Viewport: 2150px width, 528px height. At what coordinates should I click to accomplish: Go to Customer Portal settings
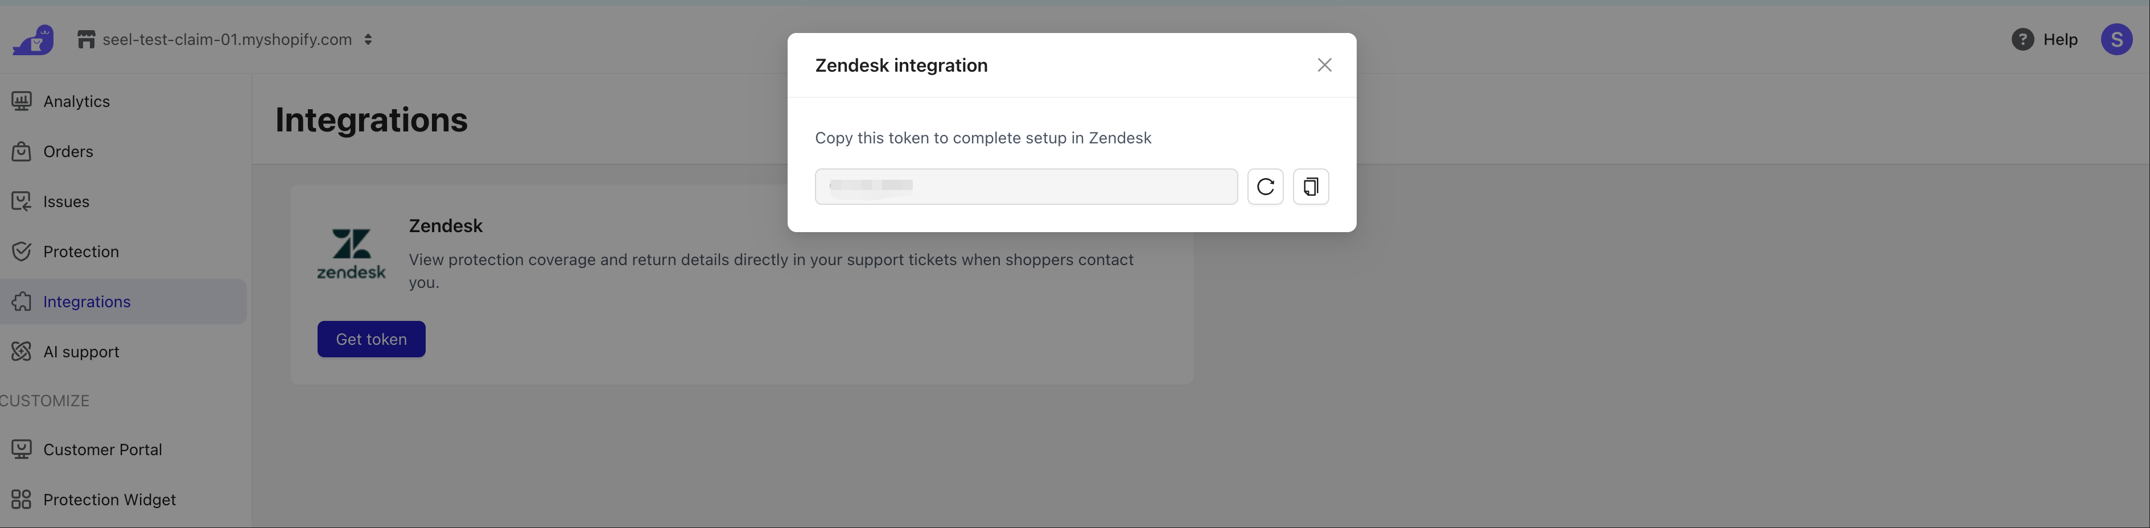tap(102, 449)
